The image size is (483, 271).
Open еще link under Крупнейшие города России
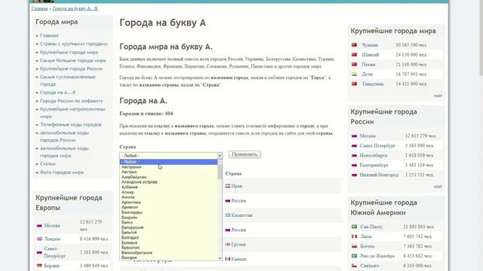pyautogui.click(x=438, y=187)
